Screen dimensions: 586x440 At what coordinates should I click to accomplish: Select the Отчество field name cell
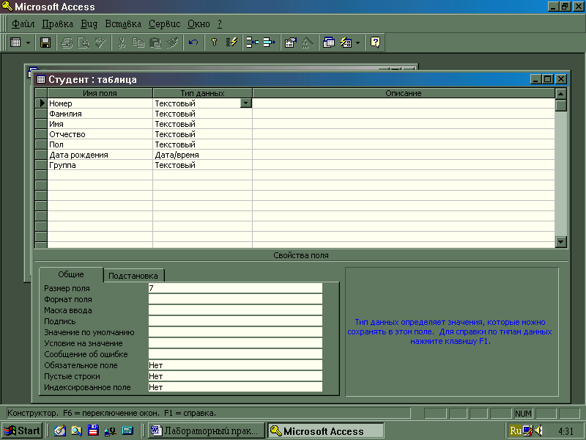pyautogui.click(x=100, y=134)
